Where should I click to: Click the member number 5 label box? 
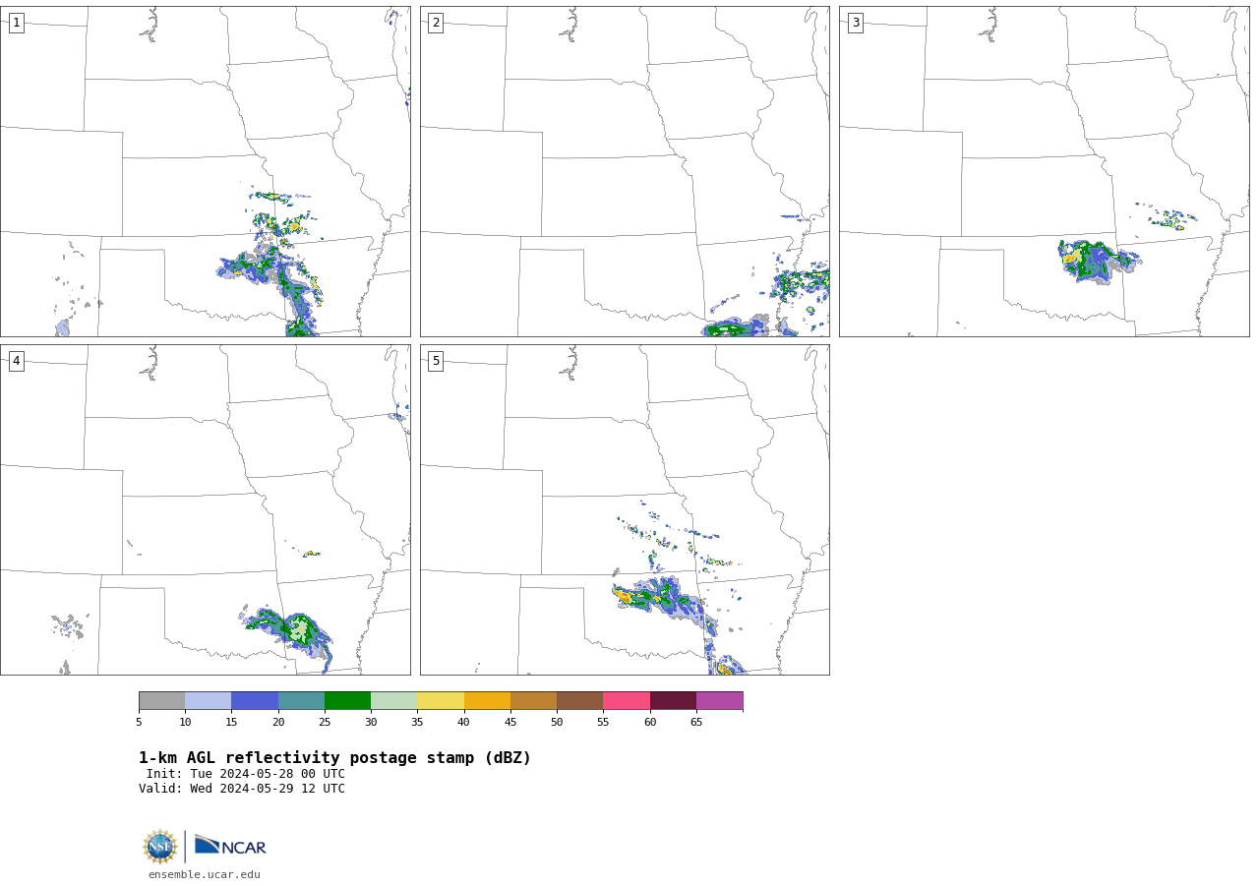(436, 361)
